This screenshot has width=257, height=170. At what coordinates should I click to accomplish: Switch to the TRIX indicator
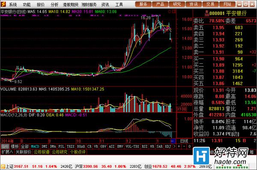[x=71, y=146]
